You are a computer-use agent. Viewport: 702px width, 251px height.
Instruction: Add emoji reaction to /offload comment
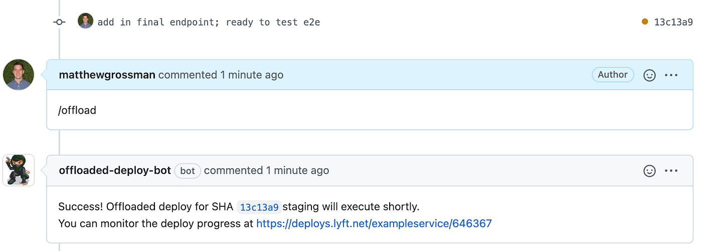pos(649,75)
